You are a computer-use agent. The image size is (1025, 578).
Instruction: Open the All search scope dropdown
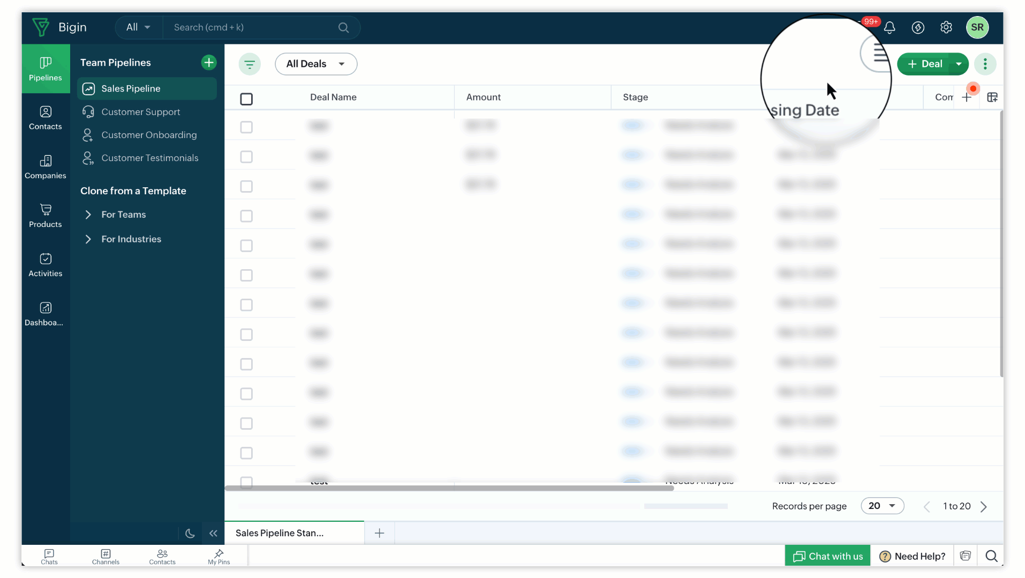pos(139,27)
